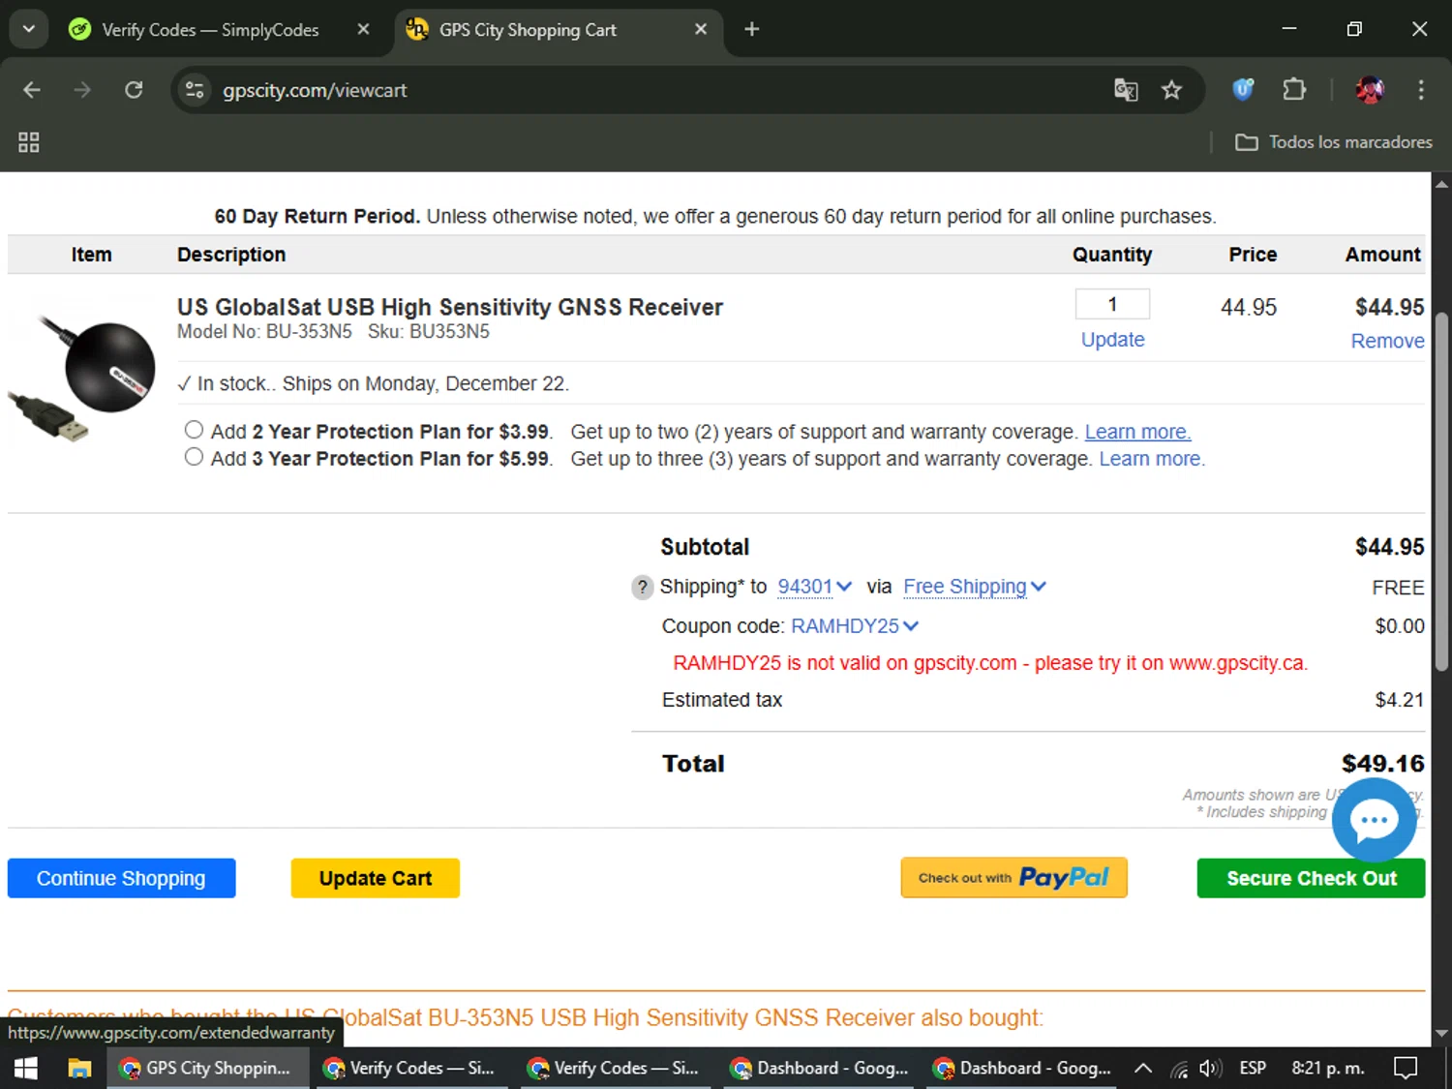Viewport: 1452px width, 1089px height.
Task: Switch to second Dashboard - Goog... taskbar window
Action: pyautogui.click(x=1022, y=1068)
